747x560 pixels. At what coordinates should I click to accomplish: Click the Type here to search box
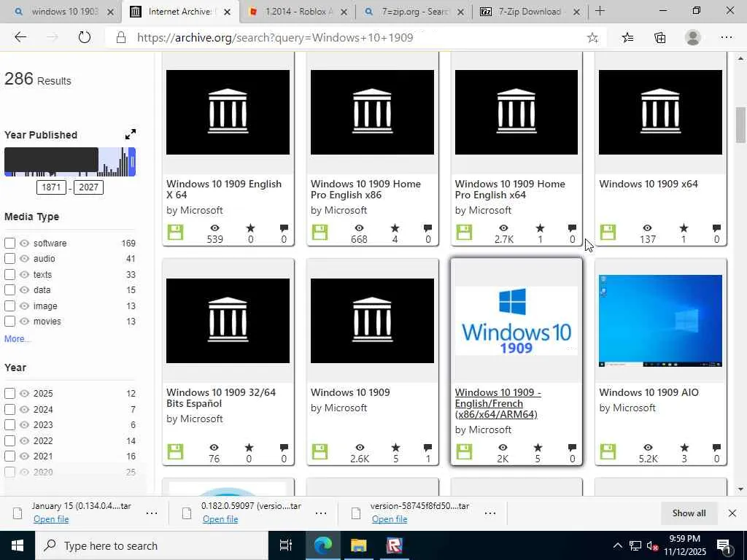[x=152, y=545]
